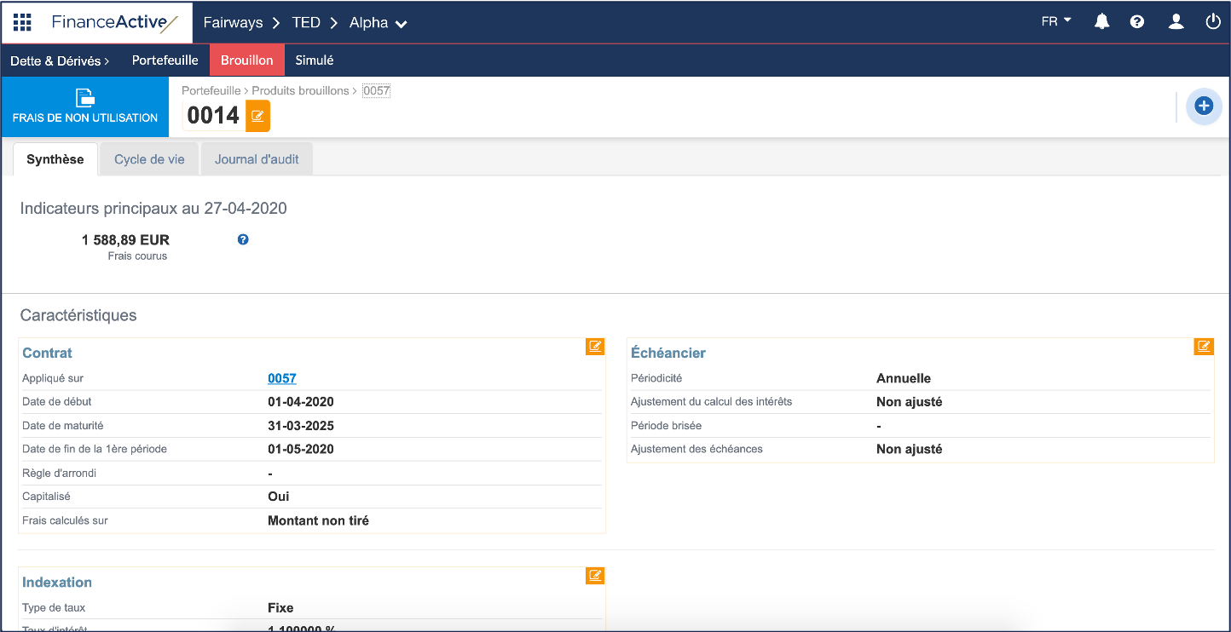Switch to the Cycle de vie tab

click(149, 159)
